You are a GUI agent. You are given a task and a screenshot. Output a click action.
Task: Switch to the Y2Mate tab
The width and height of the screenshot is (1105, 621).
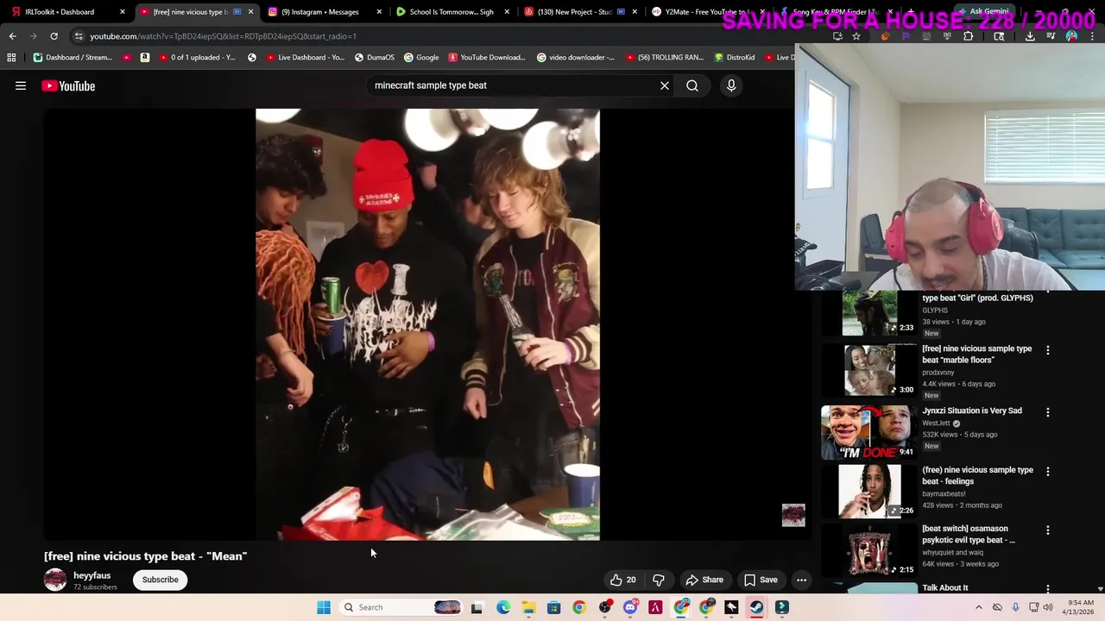click(707, 12)
